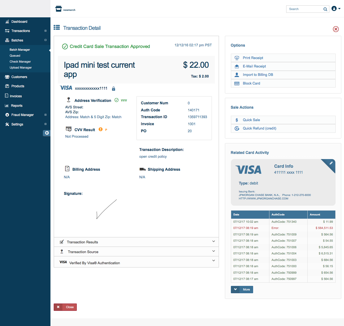Click the search magnifier icon
The width and height of the screenshot is (344, 326).
tap(325, 9)
